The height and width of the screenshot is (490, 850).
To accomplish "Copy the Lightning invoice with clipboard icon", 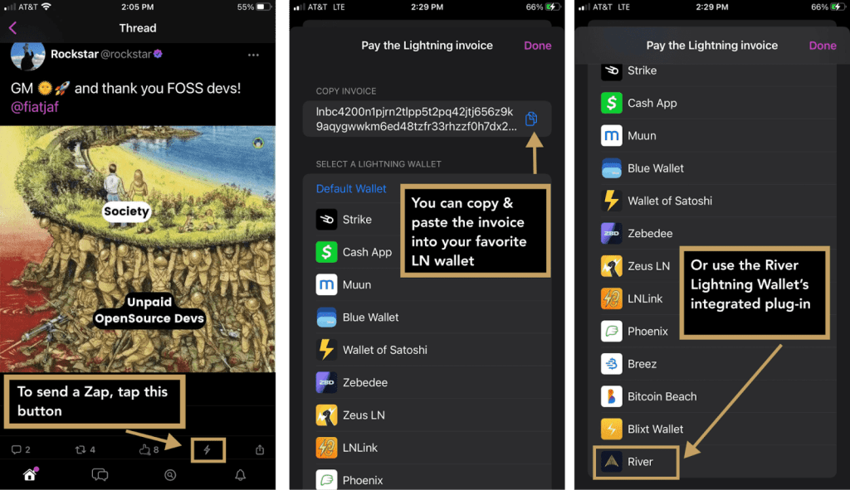I will [x=531, y=119].
